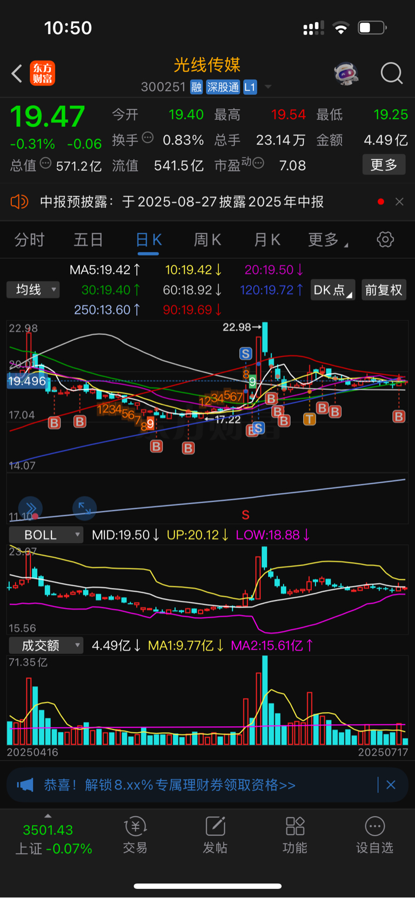The height and width of the screenshot is (898, 415).
Task: Tap the MA5:19.42 value label
Action: click(105, 269)
